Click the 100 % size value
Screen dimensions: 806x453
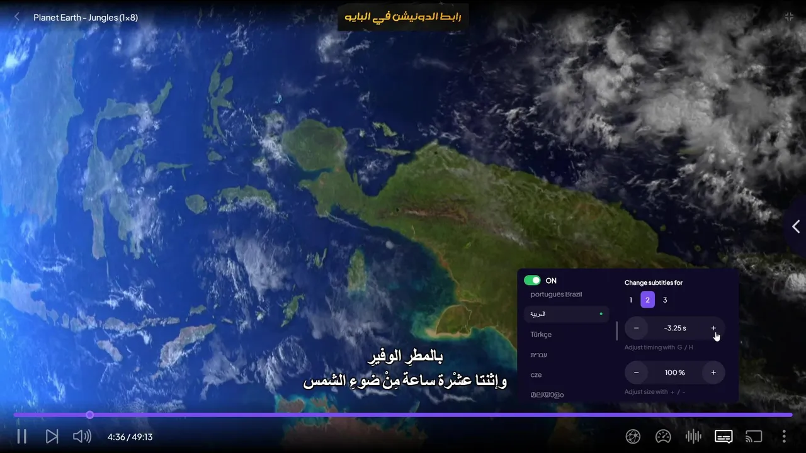point(675,372)
